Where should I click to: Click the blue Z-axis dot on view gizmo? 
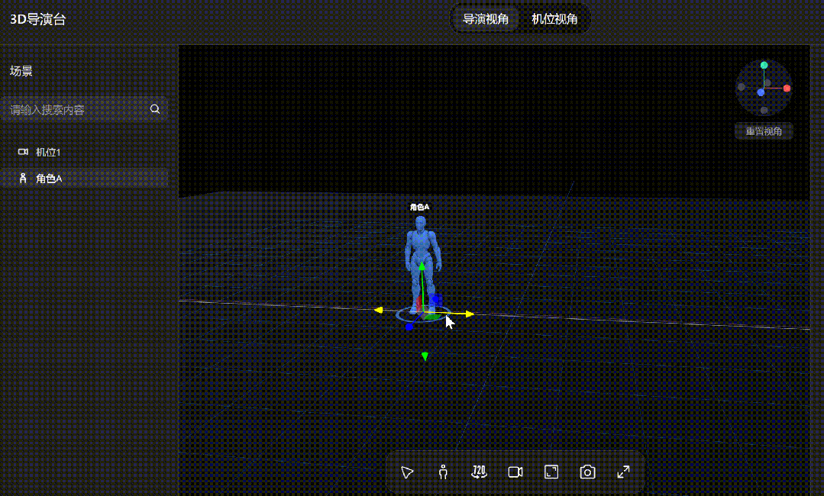(761, 92)
